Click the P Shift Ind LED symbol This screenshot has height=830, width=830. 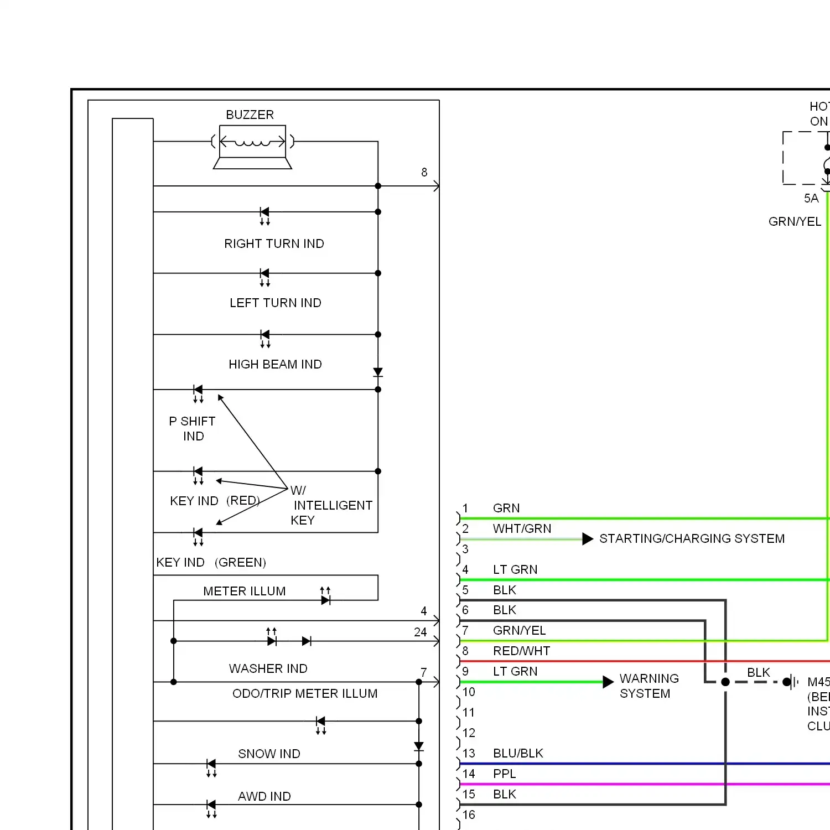[x=198, y=393]
